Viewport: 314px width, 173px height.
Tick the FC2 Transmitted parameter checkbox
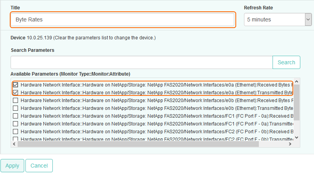(x=15, y=138)
